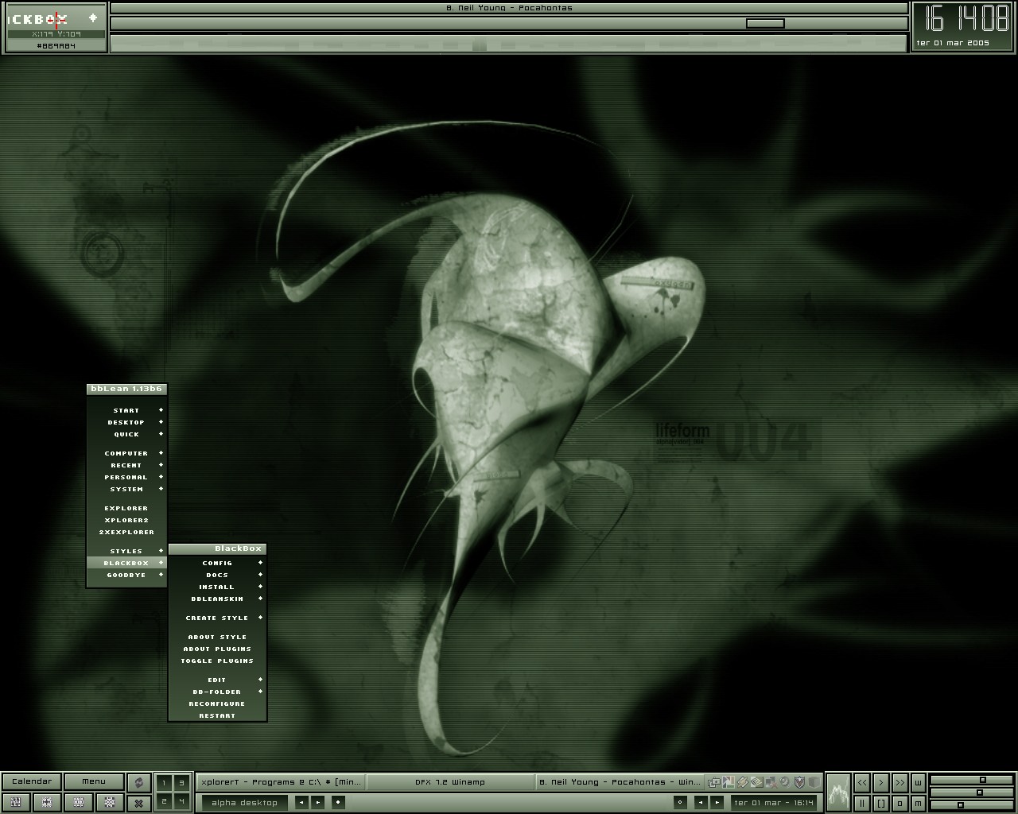Viewport: 1018px width, 814px height.
Task: Activate the DFX 7.2 Winamp taskbar entry
Action: (450, 782)
